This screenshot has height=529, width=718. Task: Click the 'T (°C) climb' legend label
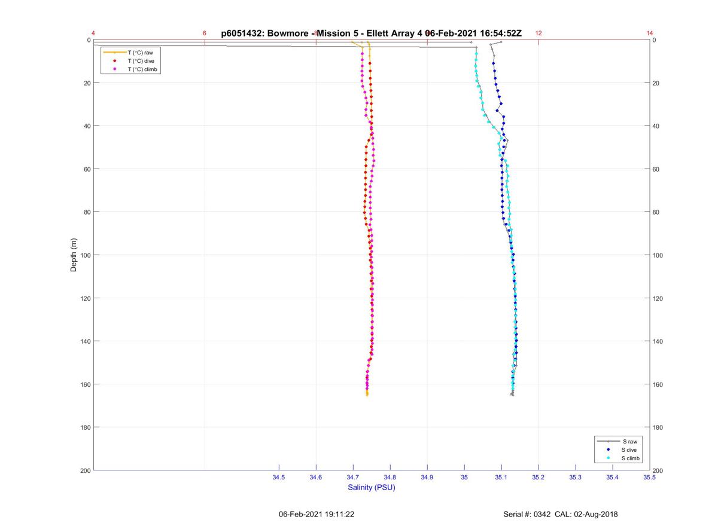(142, 69)
